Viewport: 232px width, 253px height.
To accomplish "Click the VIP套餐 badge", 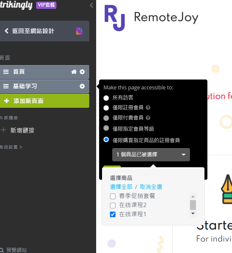I will (x=46, y=5).
